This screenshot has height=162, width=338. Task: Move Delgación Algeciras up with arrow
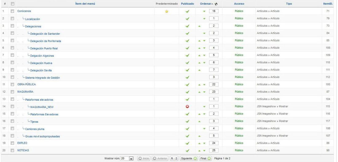pyautogui.click(x=199, y=55)
